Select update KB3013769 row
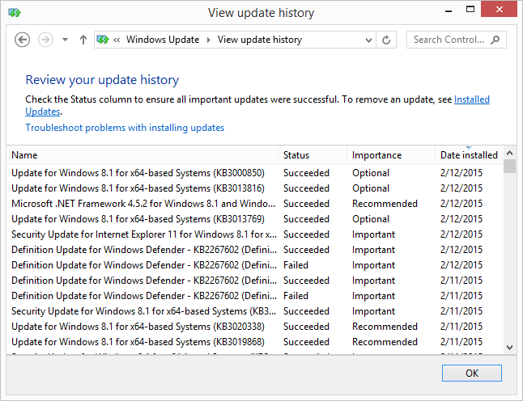The height and width of the screenshot is (401, 523). pos(254,219)
